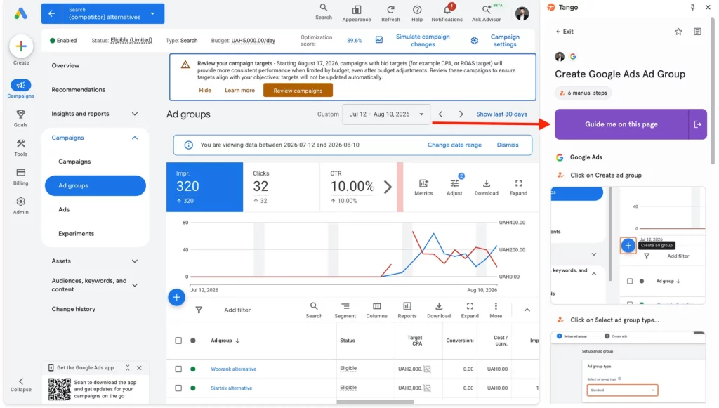The image size is (719, 408).
Task: Open table Columns editor
Action: tap(376, 310)
